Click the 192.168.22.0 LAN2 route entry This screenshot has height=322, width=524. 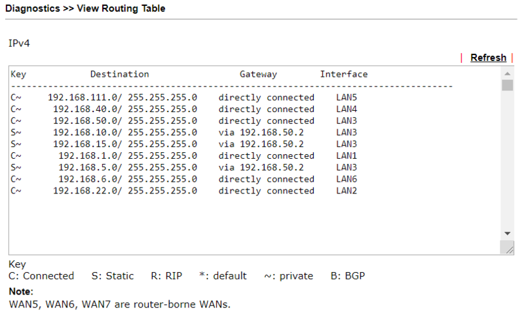pyautogui.click(x=184, y=191)
